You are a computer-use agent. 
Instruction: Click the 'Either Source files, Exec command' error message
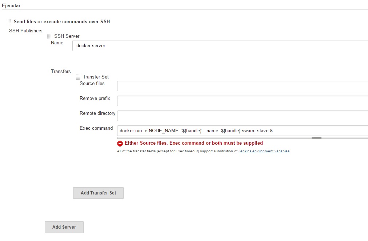(x=193, y=143)
